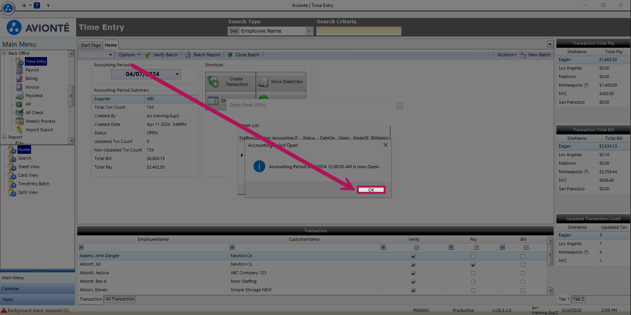Click the Verify Batch toolbar button
Screen dimensions: 631x315
tap(161, 55)
